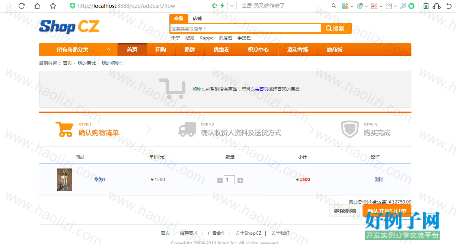Image resolution: width=456 pixels, height=244 pixels.
Task: Open the address bar history dropdown
Action: tap(232, 6)
